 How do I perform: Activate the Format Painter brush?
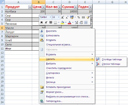[88, 17]
